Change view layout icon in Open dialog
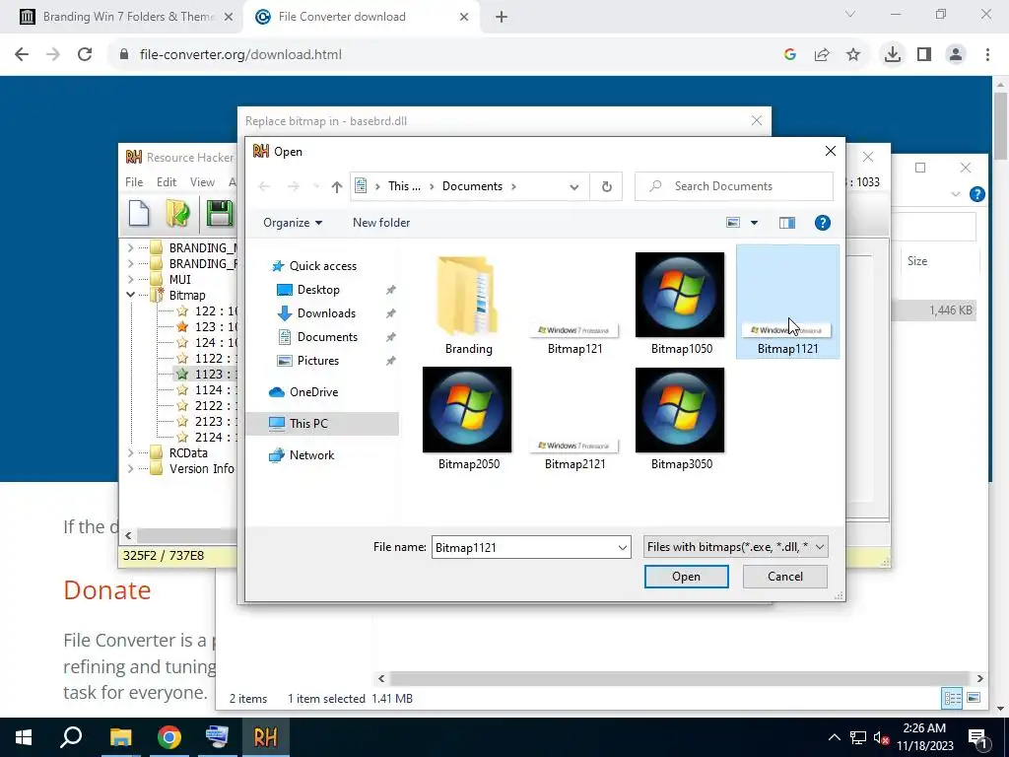Screen dimensions: 1009x757 click(x=733, y=223)
